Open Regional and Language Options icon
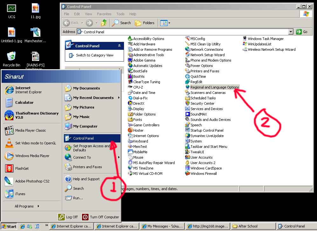 click(212, 87)
